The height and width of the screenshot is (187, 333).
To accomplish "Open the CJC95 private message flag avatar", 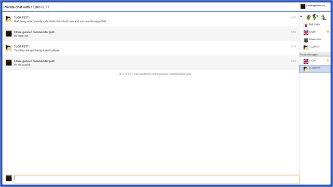I will pos(306,62).
